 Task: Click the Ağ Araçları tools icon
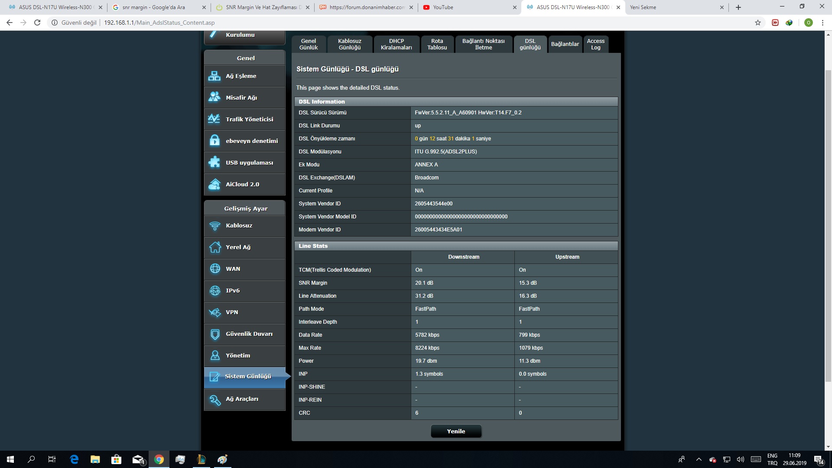(214, 400)
